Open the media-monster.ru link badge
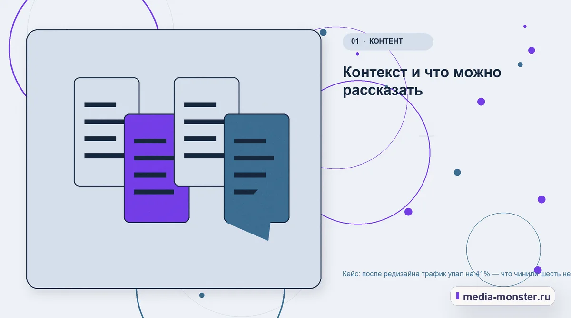The image size is (571, 318). click(x=502, y=297)
